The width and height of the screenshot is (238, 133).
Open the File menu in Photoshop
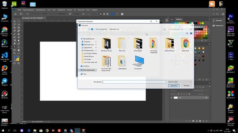pos(19,10)
